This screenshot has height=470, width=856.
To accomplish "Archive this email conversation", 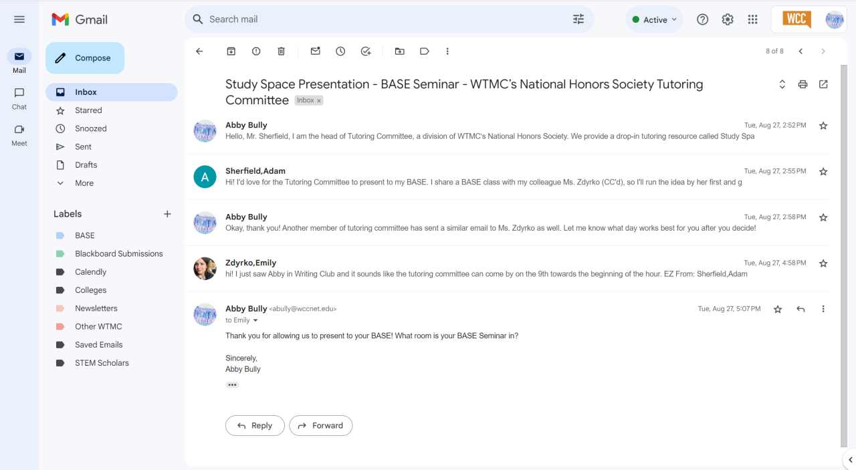I will (x=231, y=51).
